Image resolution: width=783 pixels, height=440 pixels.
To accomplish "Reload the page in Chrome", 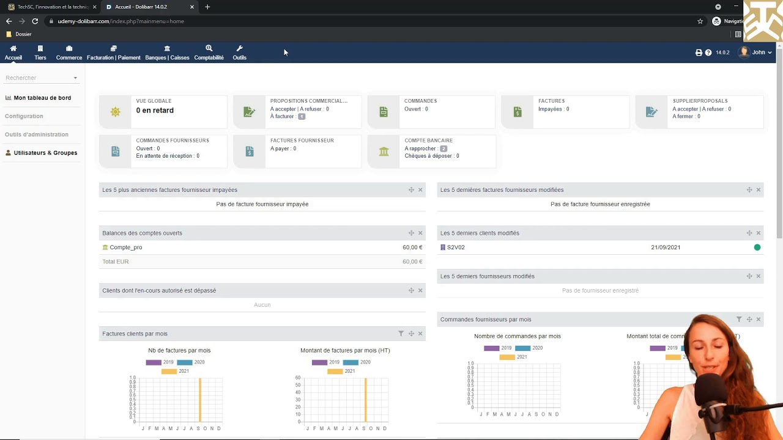I will click(35, 21).
